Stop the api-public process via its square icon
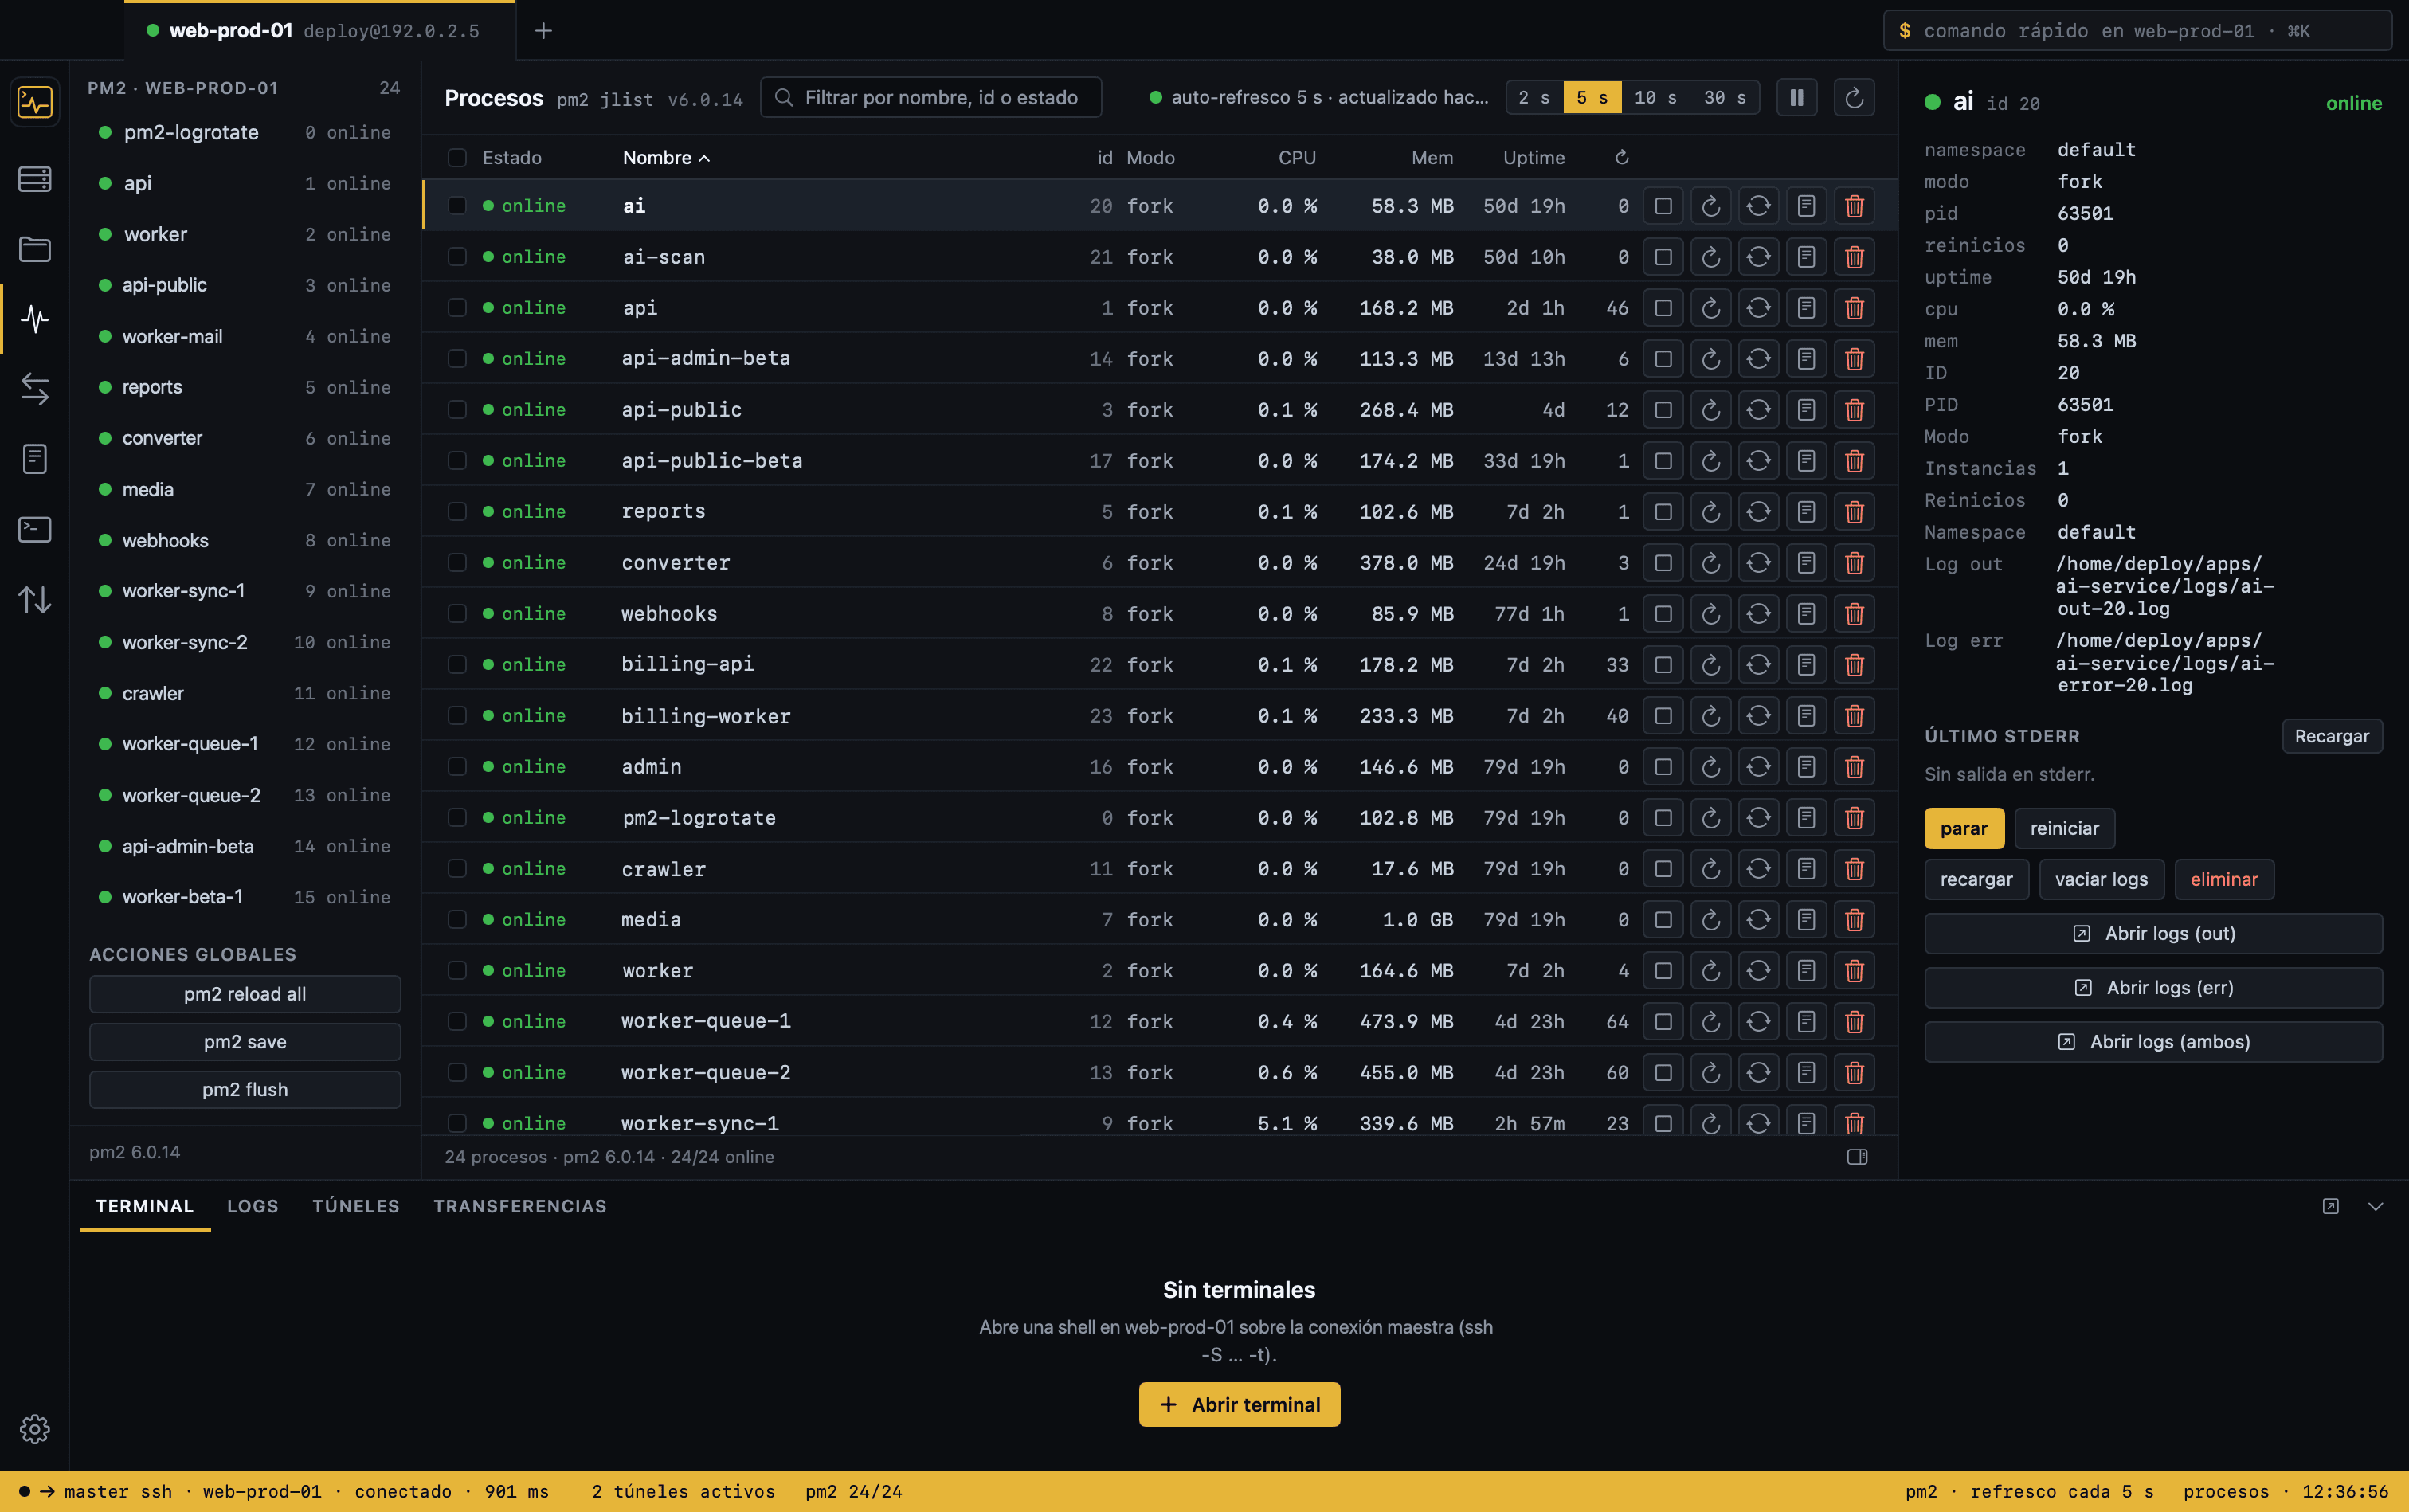Screen dimensions: 2409x1512 1663,410
